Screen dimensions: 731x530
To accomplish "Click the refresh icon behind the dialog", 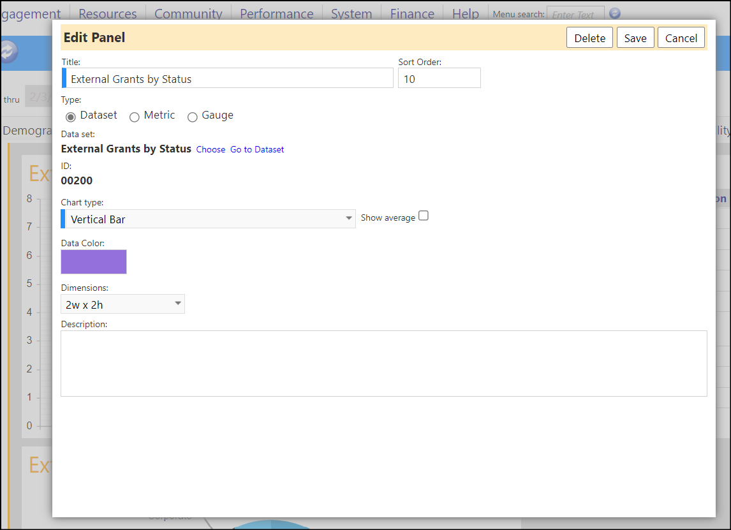I will 8,52.
